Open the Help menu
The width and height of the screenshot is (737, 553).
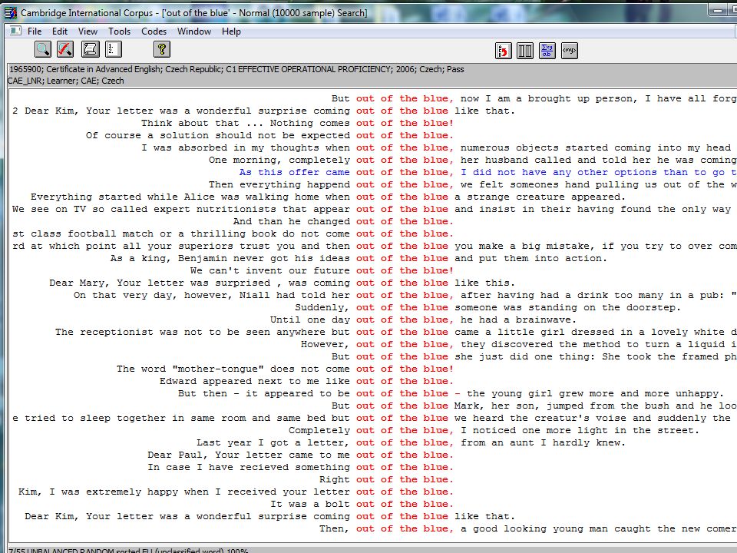pos(231,31)
